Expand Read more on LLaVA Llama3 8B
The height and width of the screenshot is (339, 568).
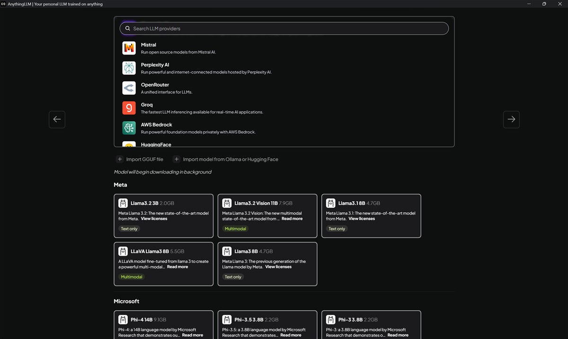click(x=177, y=267)
